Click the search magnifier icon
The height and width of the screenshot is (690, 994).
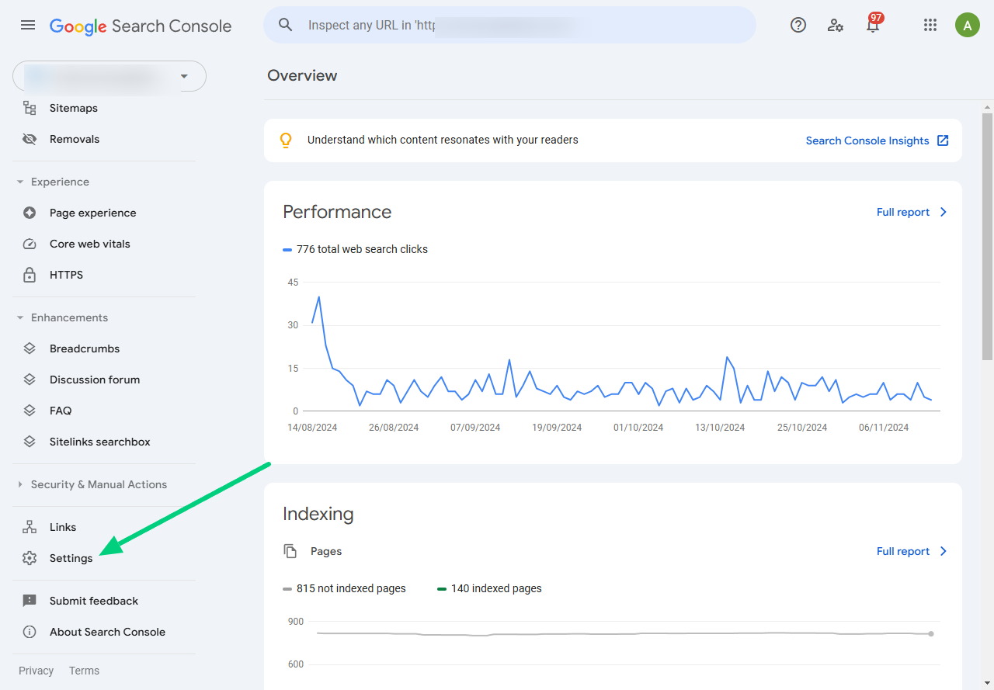coord(286,25)
